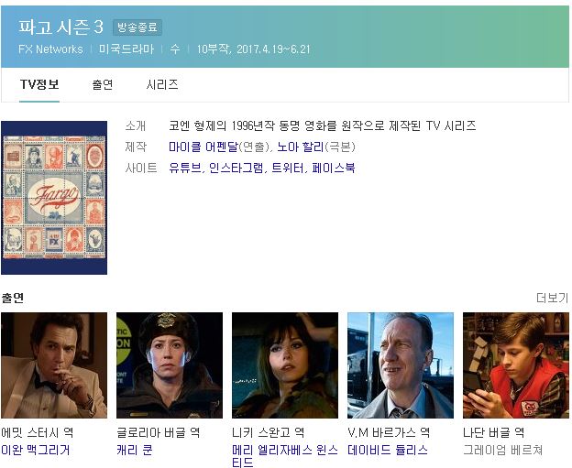The image size is (572, 468).
Task: Open the TV정보 tab
Action: [39, 84]
